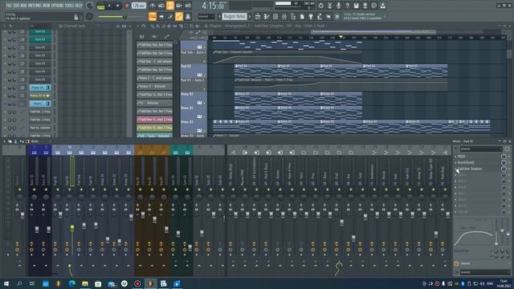Open the FILE menu
The height and width of the screenshot is (289, 514).
[8, 6]
